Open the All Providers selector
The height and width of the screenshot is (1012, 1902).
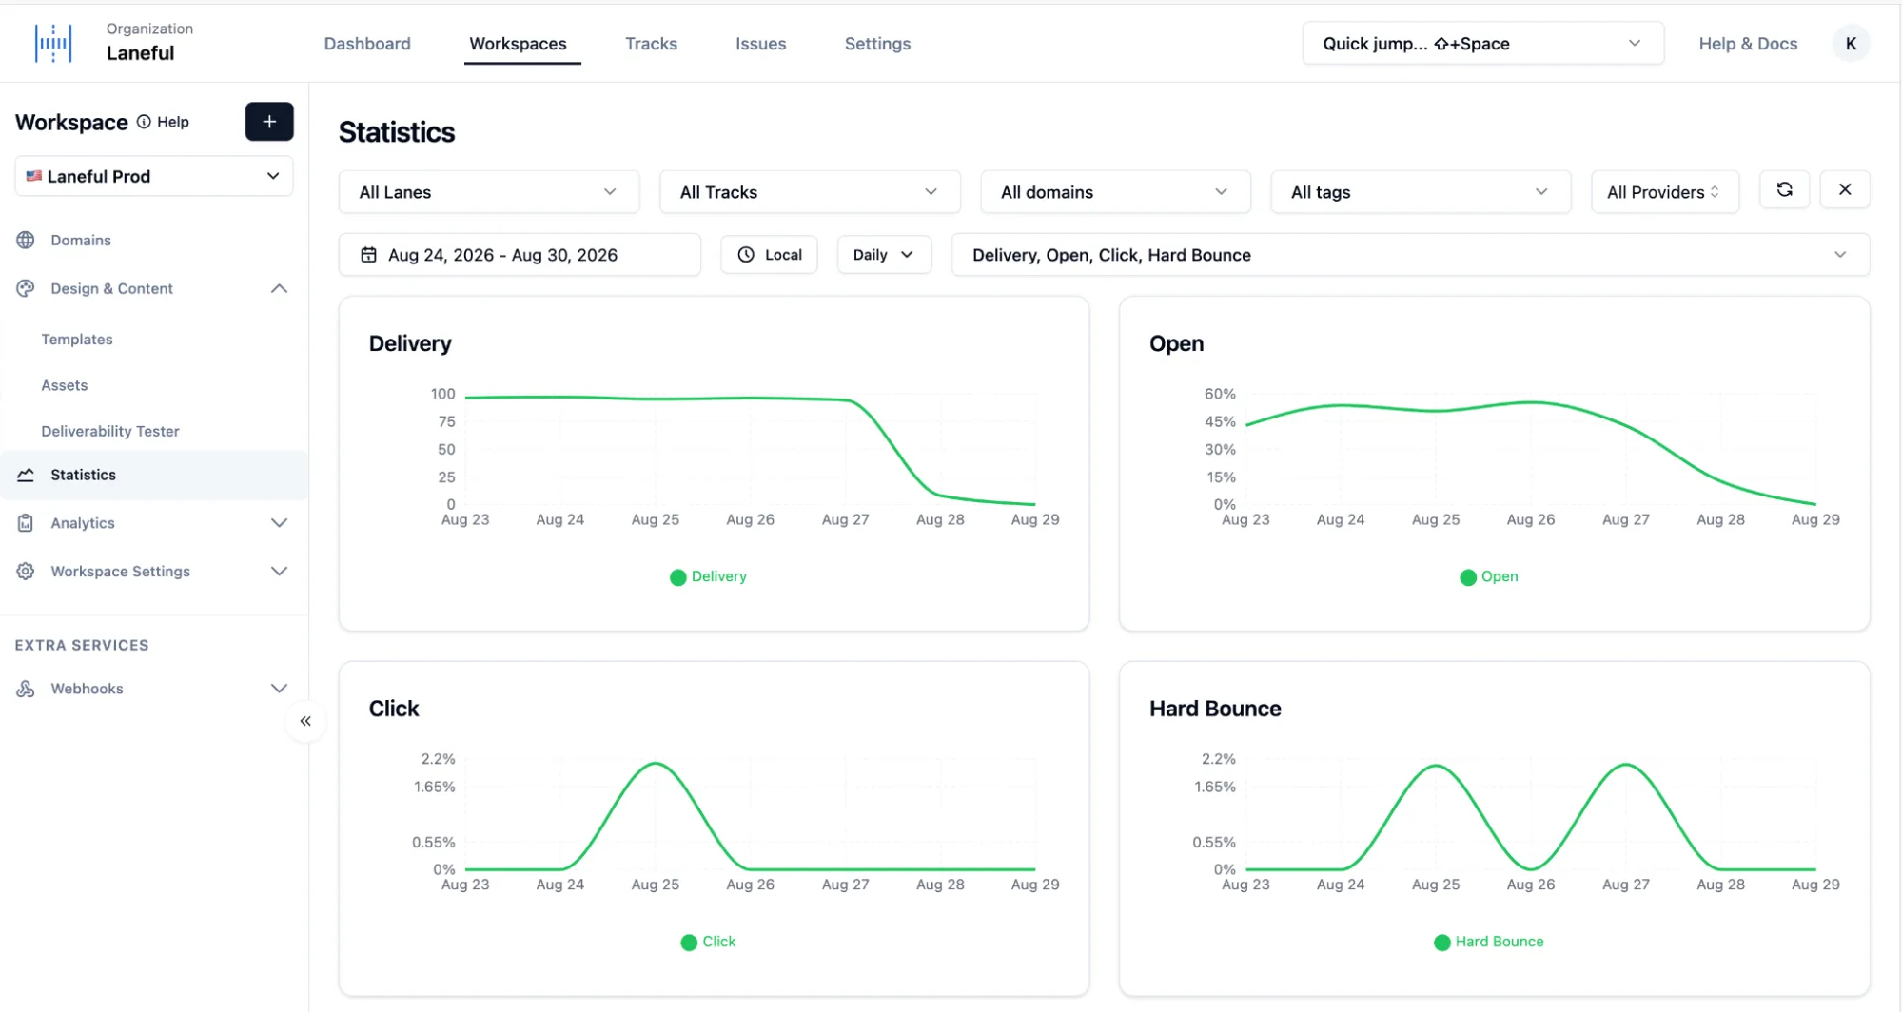coord(1665,192)
